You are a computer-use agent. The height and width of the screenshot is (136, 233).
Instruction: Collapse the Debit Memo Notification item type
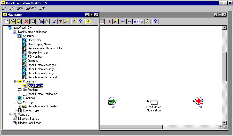tap(10, 32)
